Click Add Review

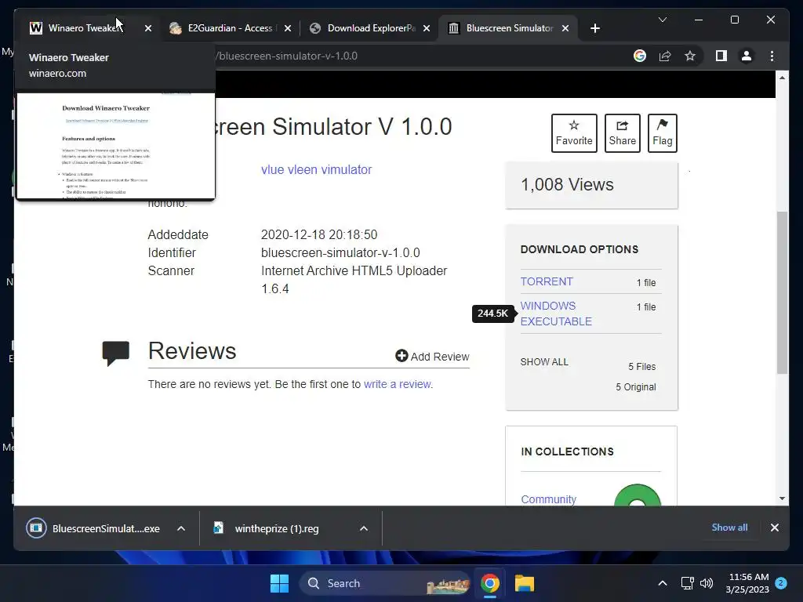(432, 357)
